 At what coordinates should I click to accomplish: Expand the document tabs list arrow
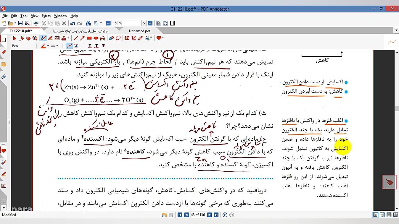[396, 30]
